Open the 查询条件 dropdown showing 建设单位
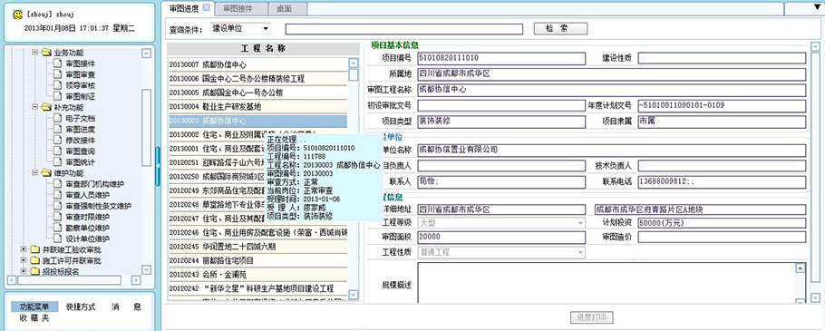The height and width of the screenshot is (331, 825). click(240, 28)
